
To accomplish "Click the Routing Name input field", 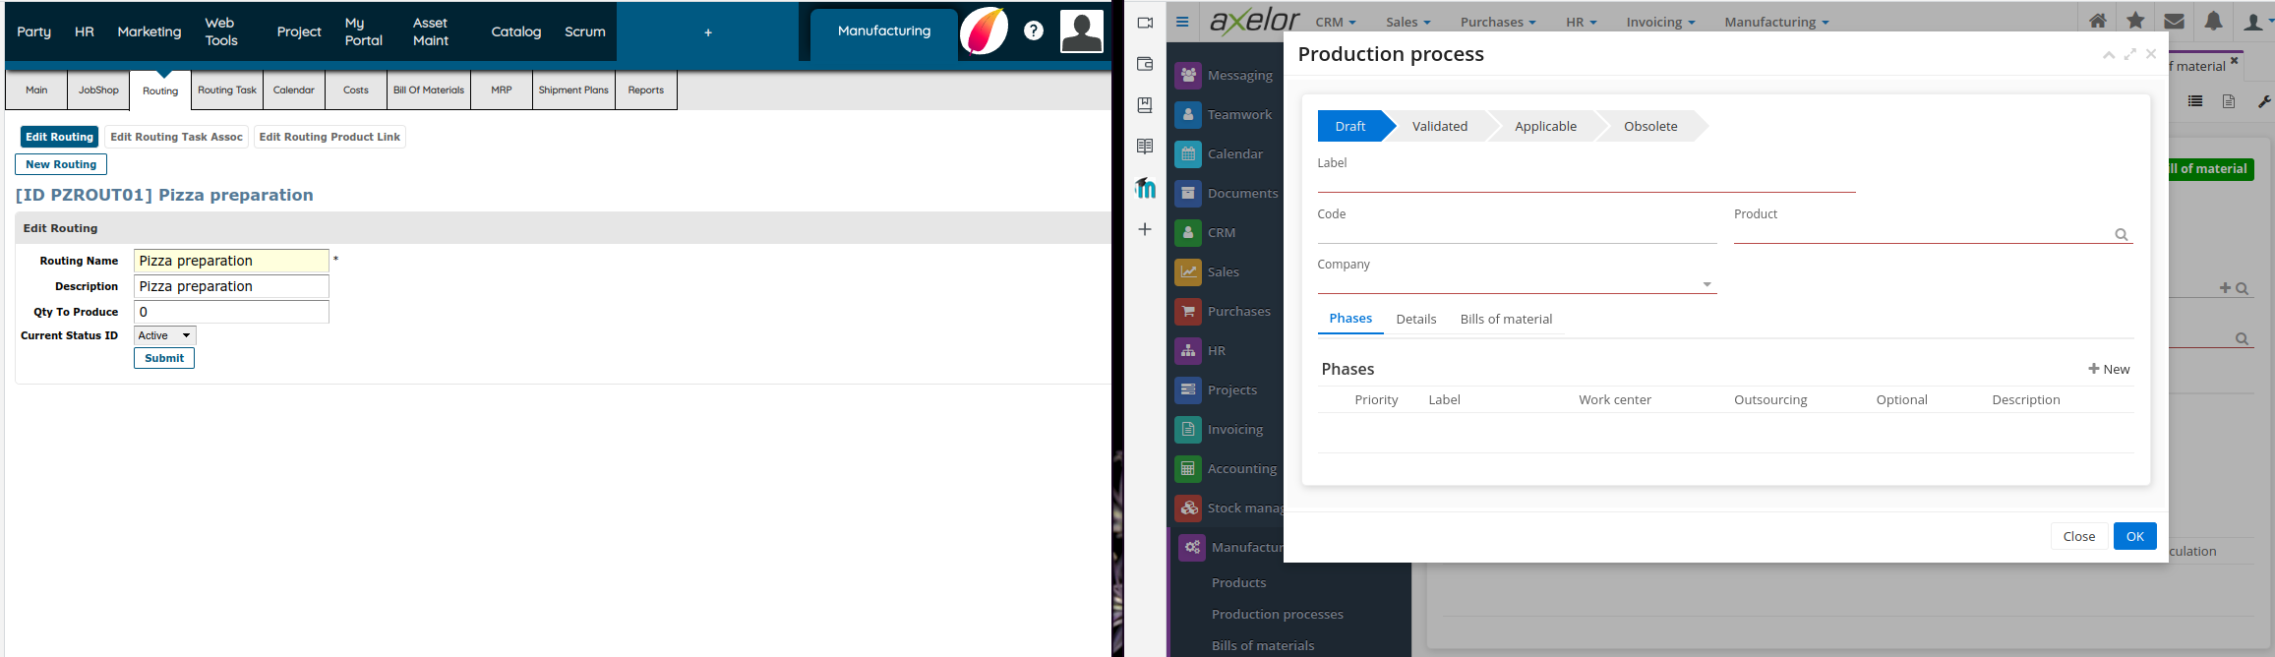I will (231, 261).
